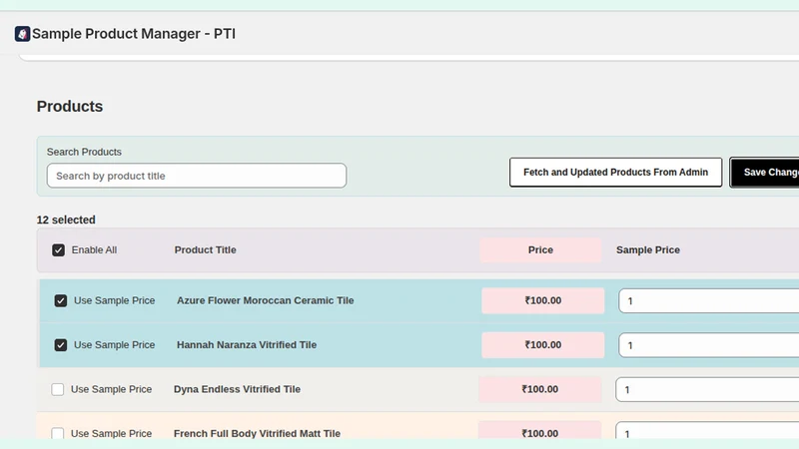Click sample price field for Dyna Endless tile

[x=707, y=389]
